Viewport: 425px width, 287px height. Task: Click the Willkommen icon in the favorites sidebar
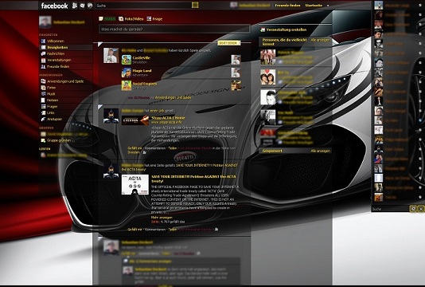coord(43,41)
